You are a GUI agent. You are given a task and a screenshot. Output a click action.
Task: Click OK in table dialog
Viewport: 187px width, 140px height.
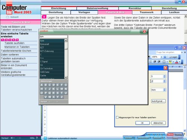(142, 123)
